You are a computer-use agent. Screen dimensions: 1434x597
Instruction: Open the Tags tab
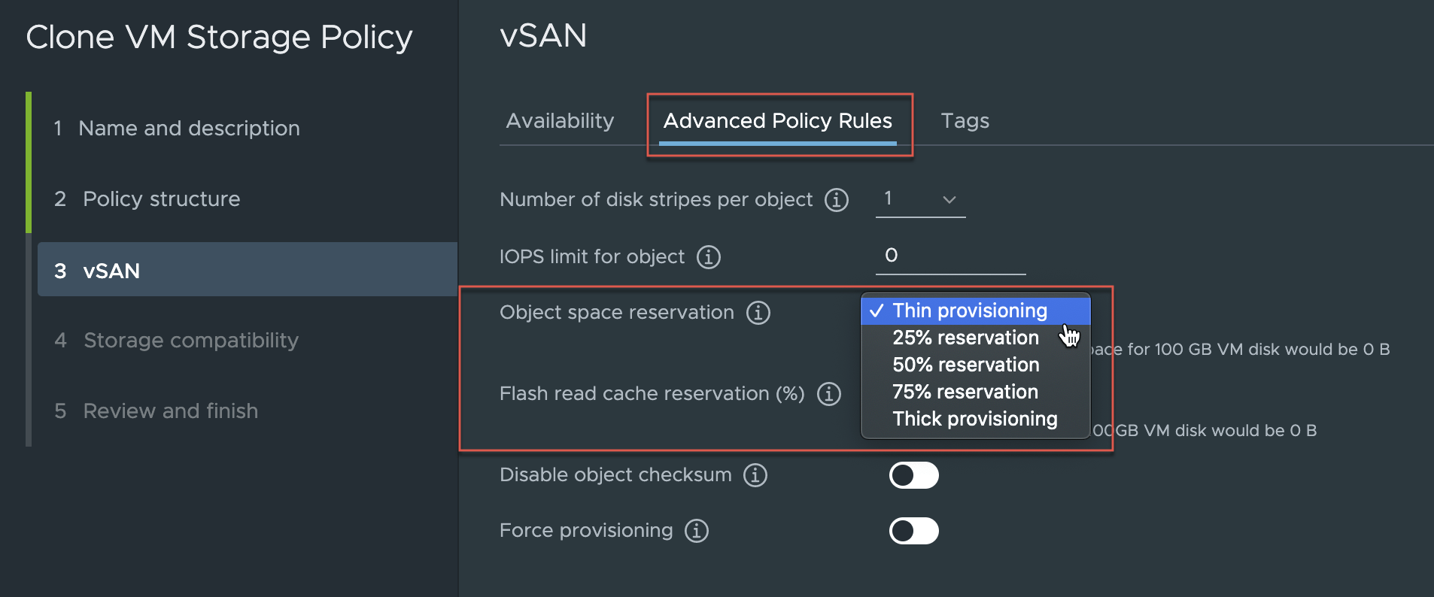point(965,121)
